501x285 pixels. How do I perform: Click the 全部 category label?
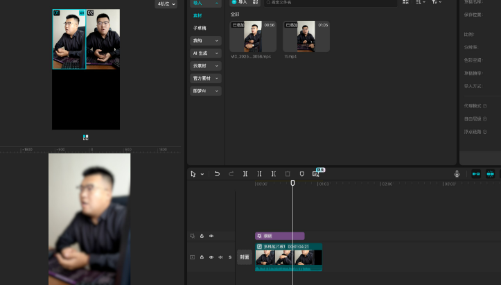pyautogui.click(x=235, y=15)
